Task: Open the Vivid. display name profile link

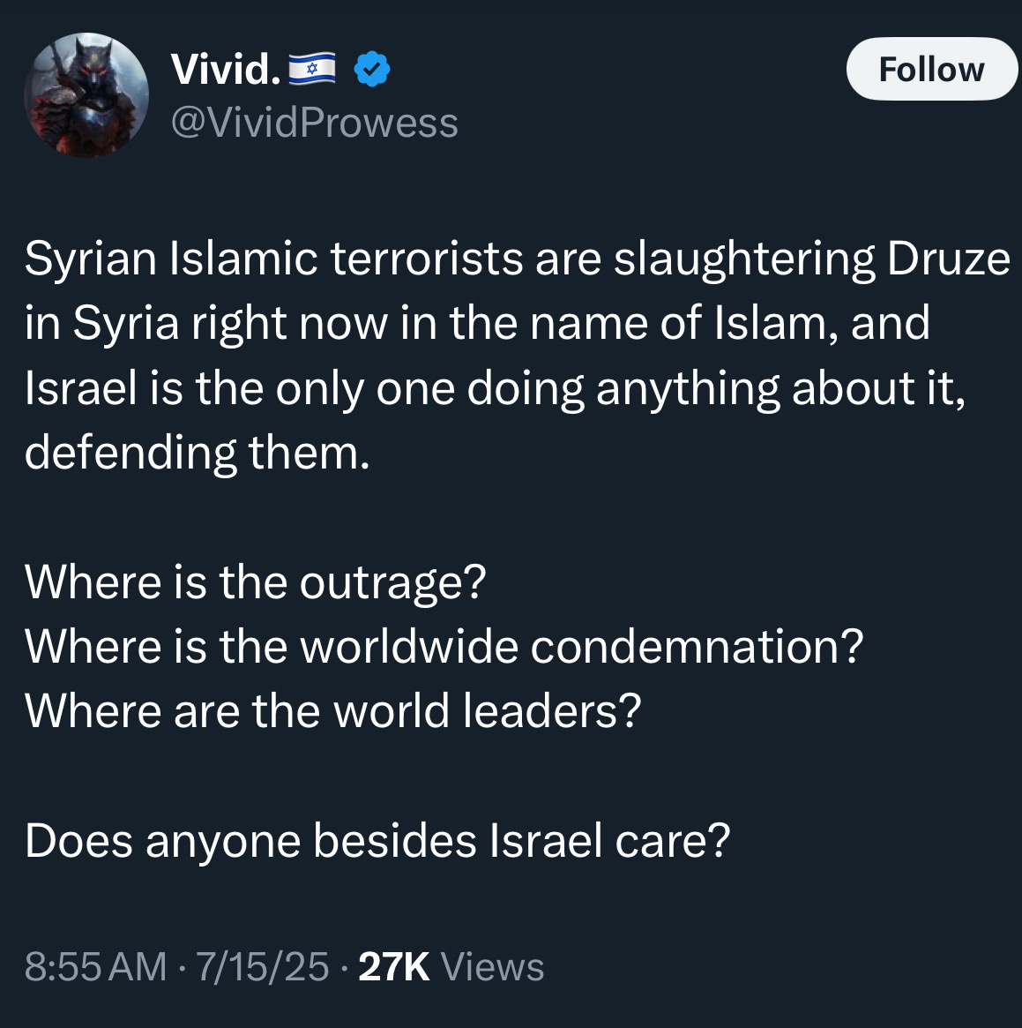Action: [x=226, y=69]
